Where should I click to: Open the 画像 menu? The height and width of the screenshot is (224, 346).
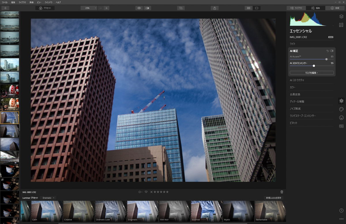pos(31,2)
